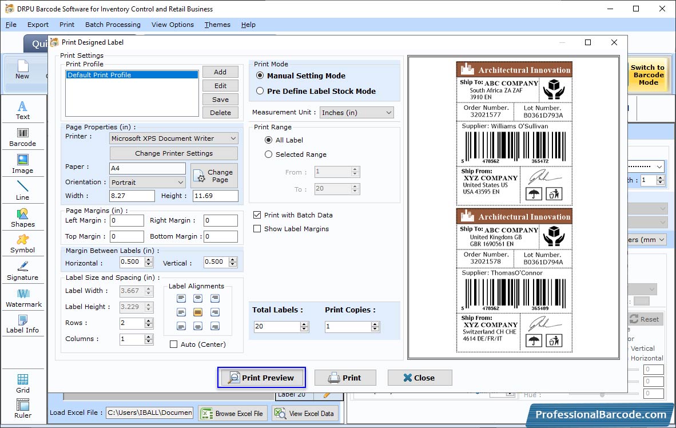Toggle the Grid display
Viewport: 676px width, 428px height.
(22, 383)
